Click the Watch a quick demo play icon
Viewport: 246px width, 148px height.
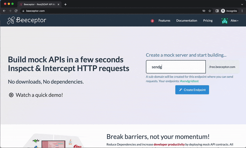coord(11,95)
